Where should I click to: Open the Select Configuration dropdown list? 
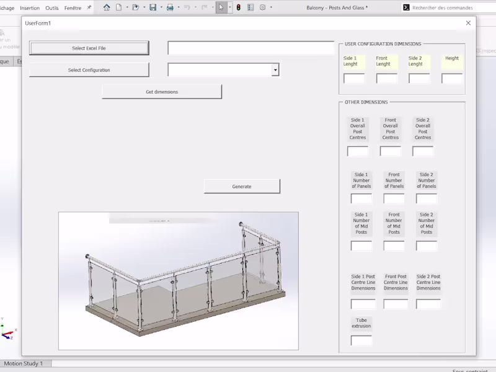tap(275, 69)
